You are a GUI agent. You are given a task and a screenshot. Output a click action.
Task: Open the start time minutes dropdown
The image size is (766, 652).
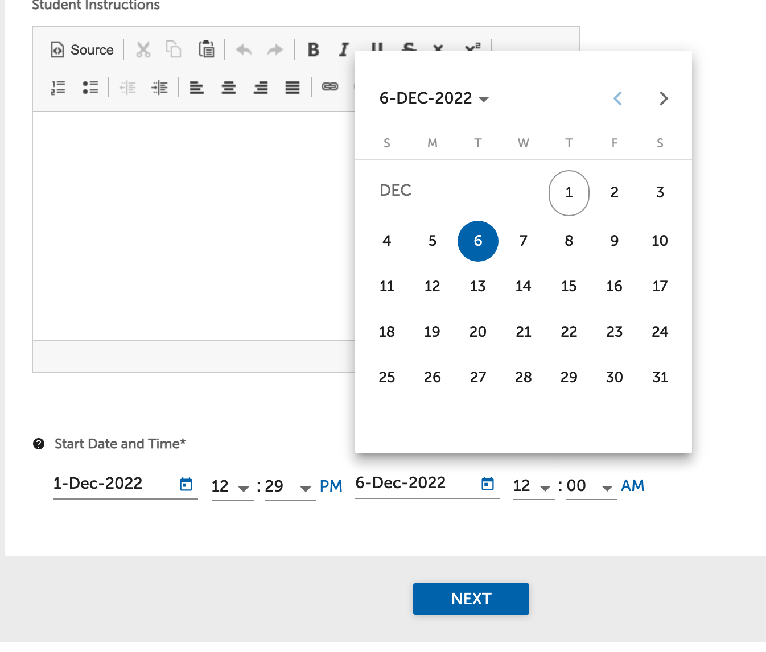click(306, 488)
